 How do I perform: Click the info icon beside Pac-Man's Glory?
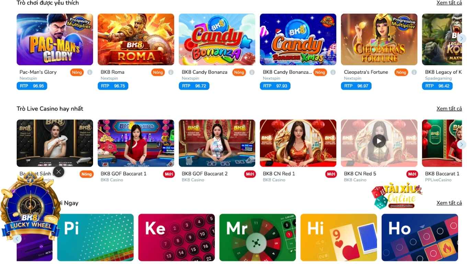[90, 73]
